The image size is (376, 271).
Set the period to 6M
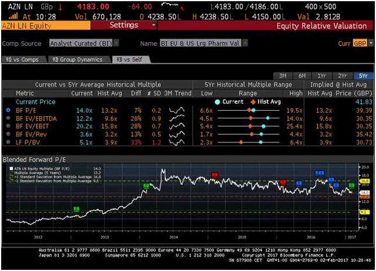[x=302, y=76]
